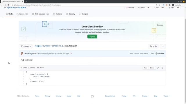Image resolution: width=186 pixels, height=104 pixels.
Task: Click the browser forward arrow
Action: pos(5,5)
